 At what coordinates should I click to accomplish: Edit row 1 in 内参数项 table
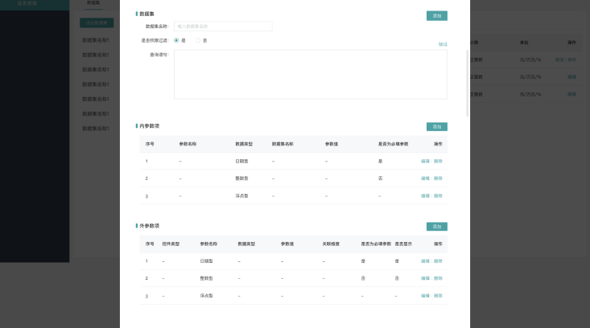425,161
